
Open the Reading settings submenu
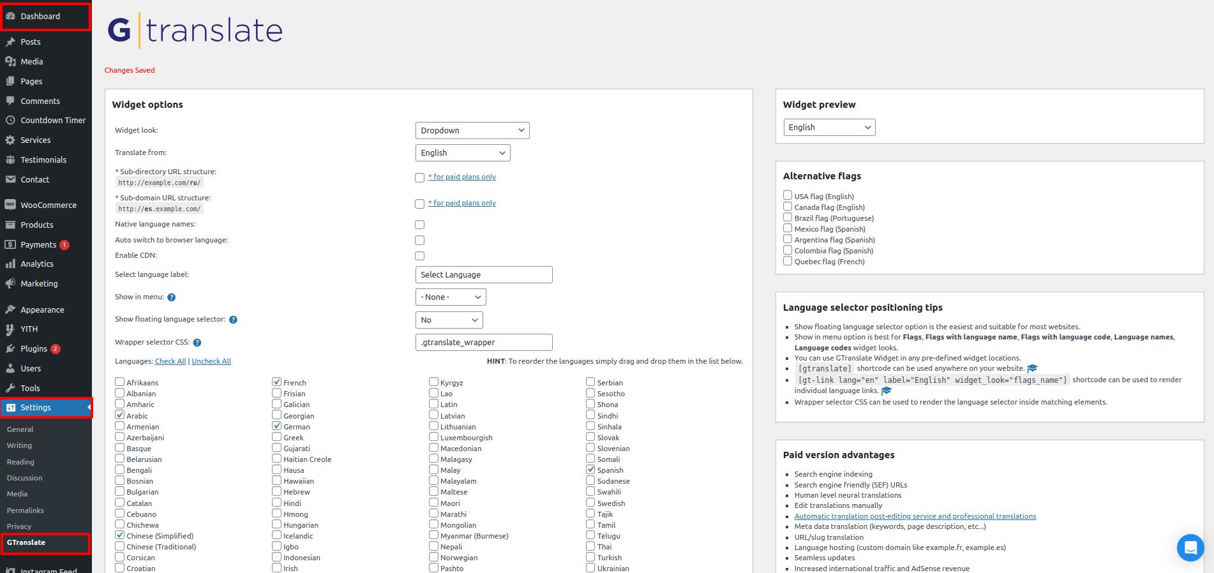[x=20, y=462]
